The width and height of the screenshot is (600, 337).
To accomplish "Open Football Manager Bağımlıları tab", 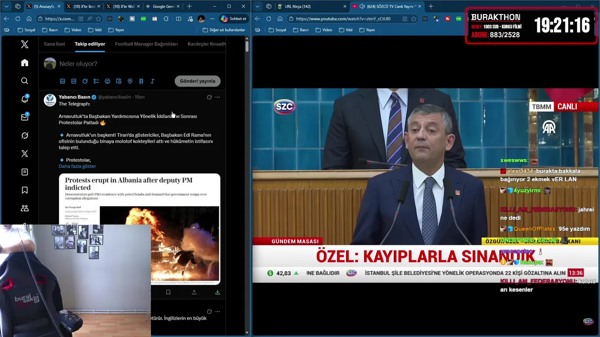I will click(146, 44).
